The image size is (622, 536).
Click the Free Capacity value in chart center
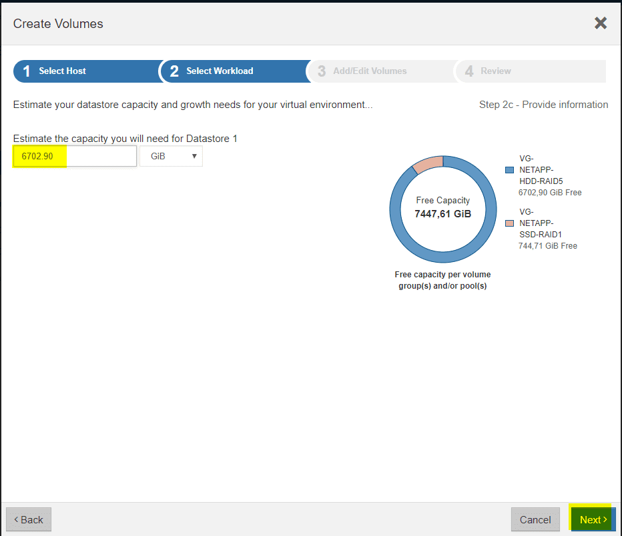coord(442,214)
